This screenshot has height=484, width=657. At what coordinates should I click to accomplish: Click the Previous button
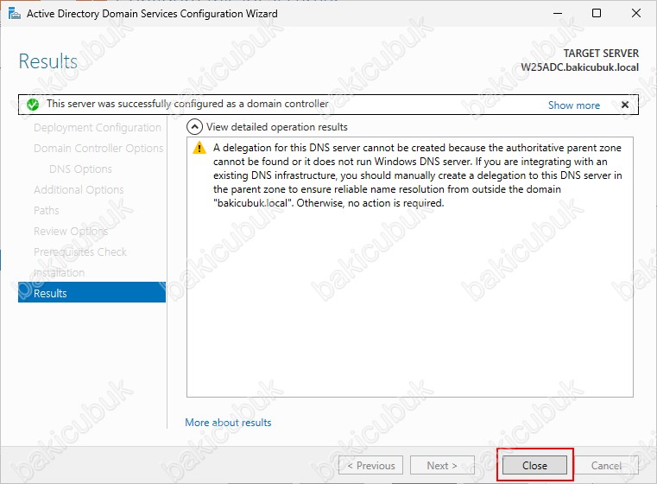[x=371, y=466]
